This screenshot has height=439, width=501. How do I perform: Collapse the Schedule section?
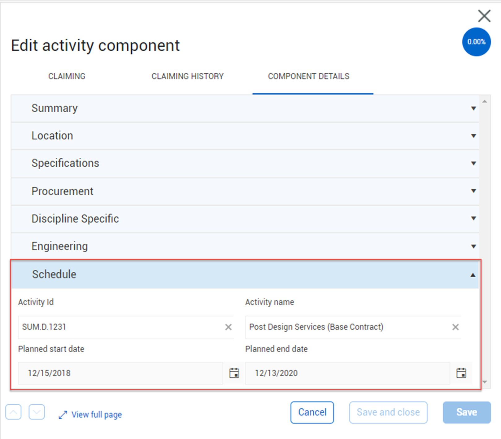(473, 274)
